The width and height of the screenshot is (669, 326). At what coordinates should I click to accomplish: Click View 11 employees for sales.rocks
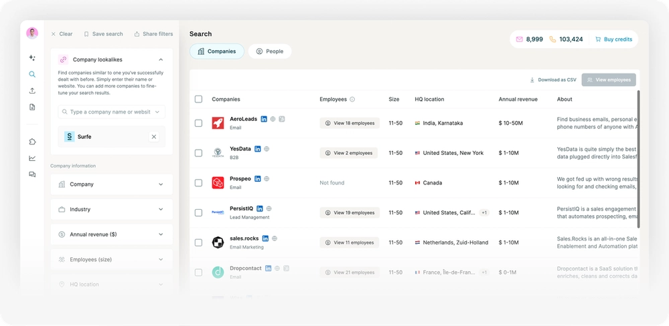350,242
